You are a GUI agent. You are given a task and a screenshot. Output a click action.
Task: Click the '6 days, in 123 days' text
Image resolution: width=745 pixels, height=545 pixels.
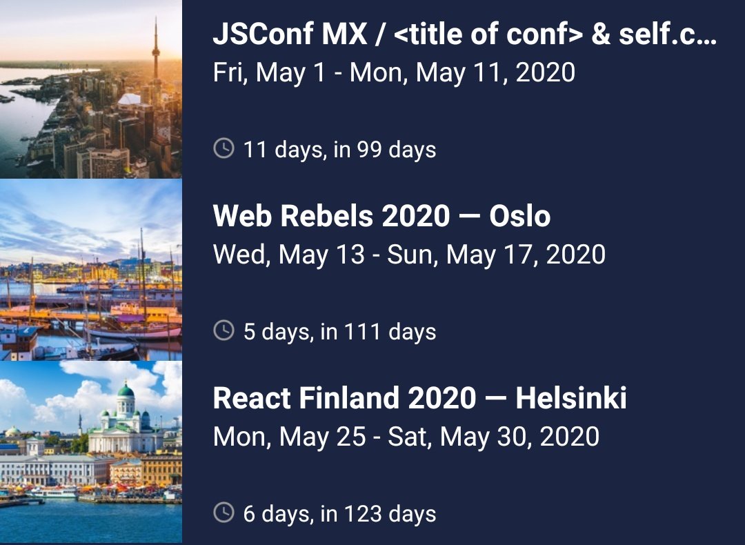coord(339,514)
